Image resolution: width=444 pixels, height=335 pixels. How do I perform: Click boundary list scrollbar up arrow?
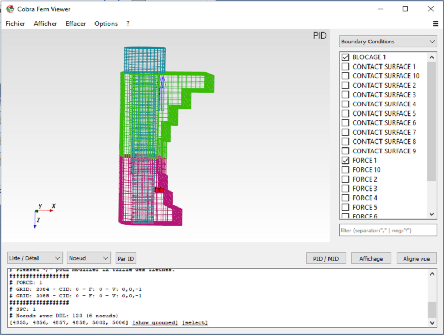tap(432, 57)
